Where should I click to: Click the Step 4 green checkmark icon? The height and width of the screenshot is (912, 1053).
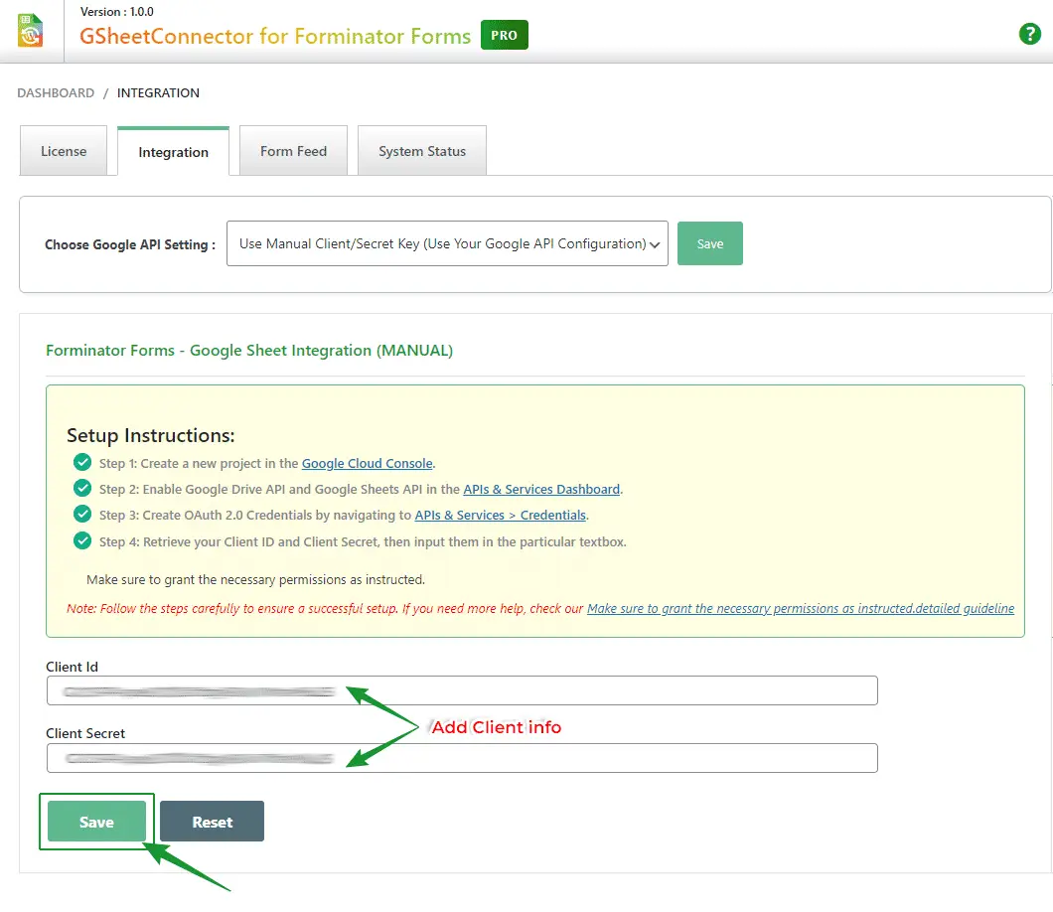tap(82, 541)
